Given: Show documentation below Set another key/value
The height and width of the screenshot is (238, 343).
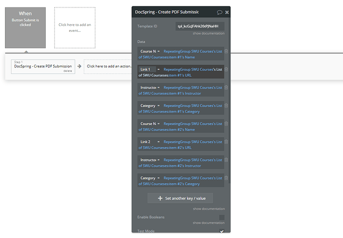Looking at the screenshot, I should tap(209, 209).
